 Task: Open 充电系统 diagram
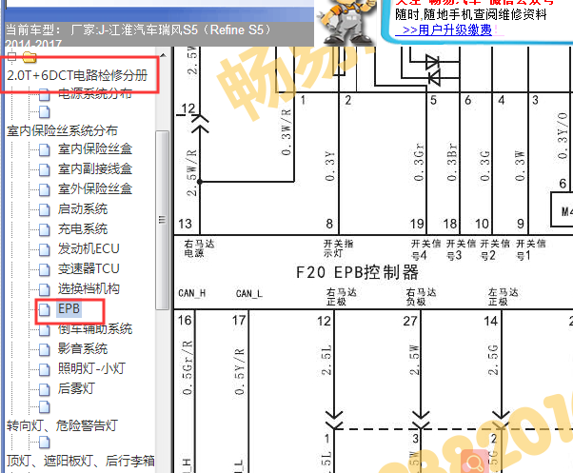coord(82,229)
